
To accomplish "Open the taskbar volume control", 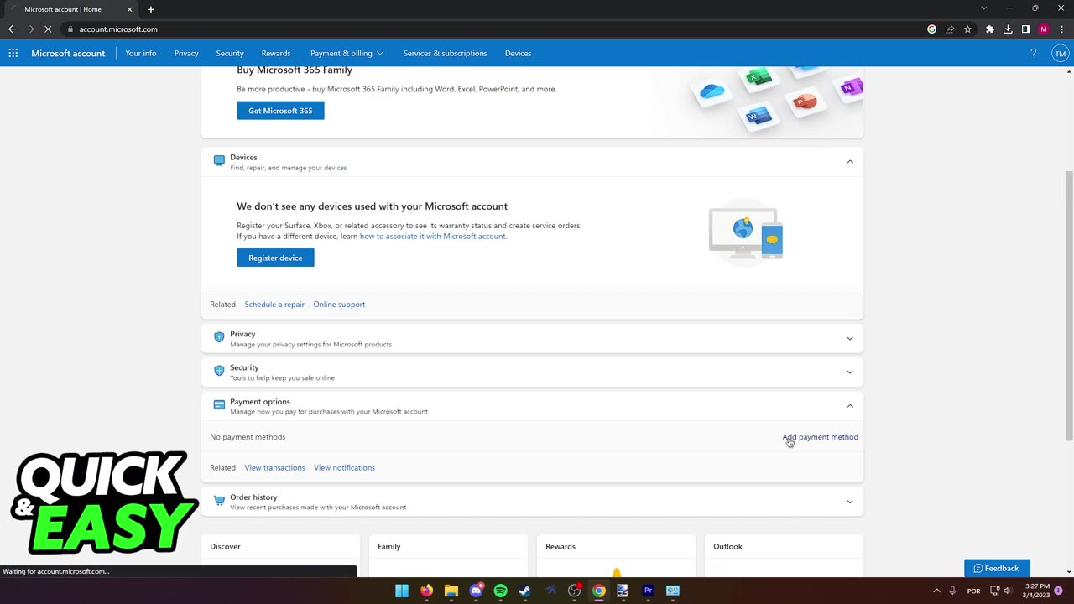I will [x=1008, y=591].
